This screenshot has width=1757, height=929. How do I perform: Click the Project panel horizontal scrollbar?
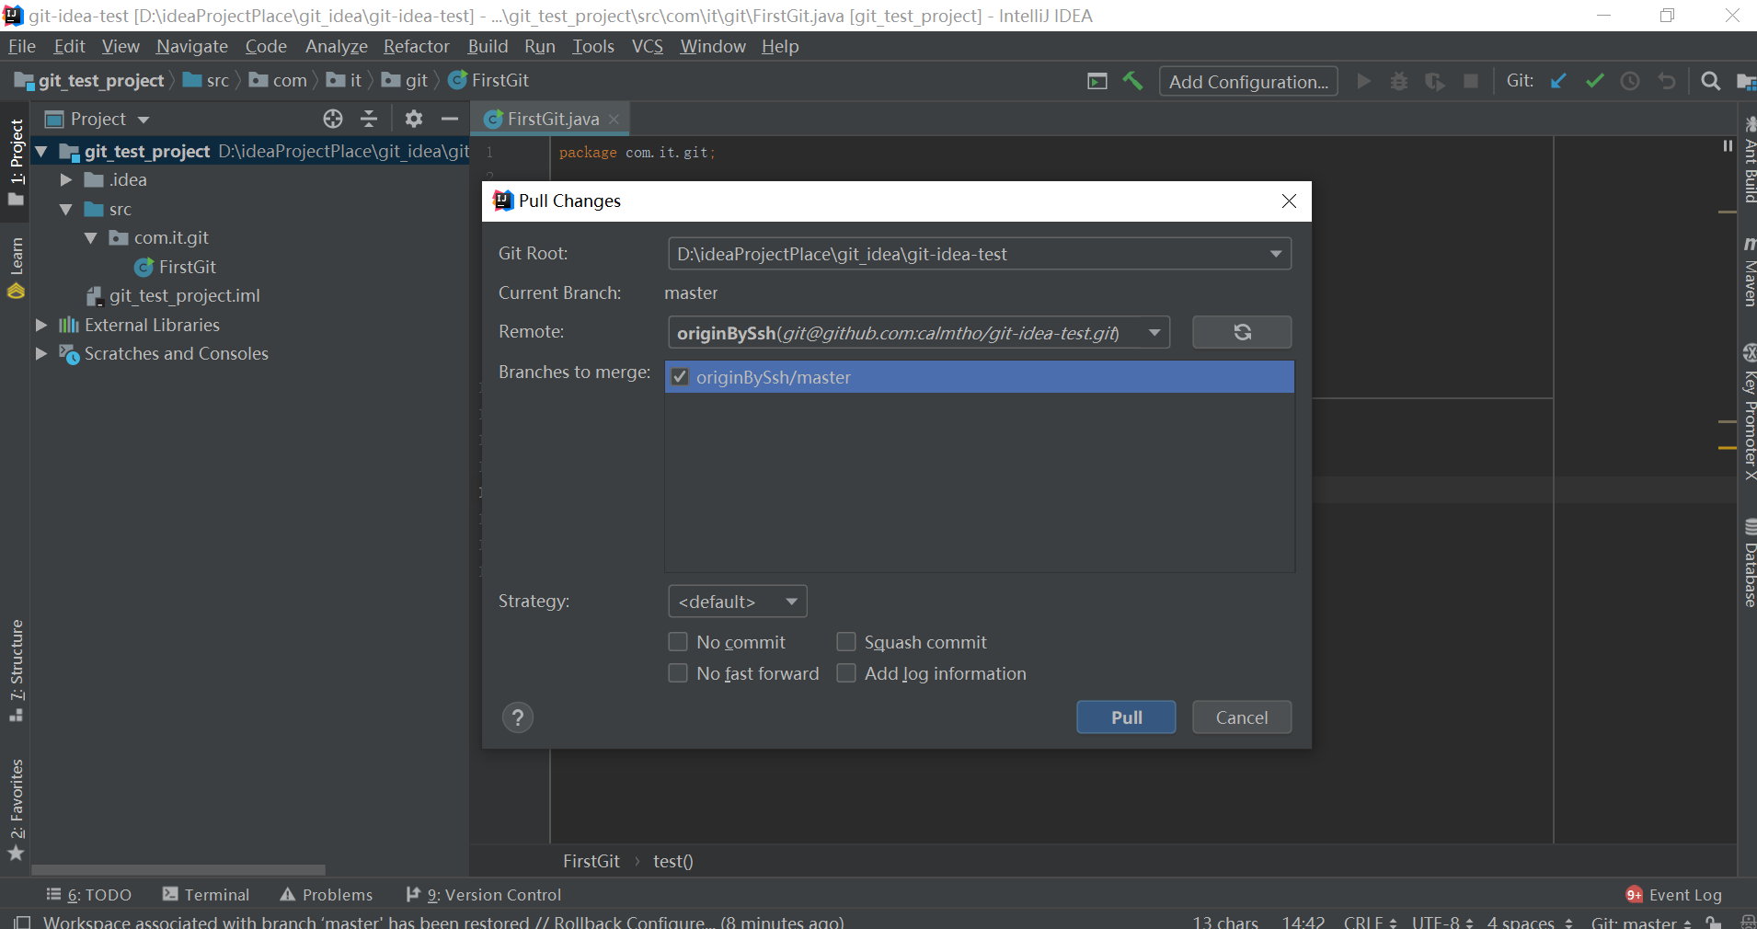[178, 869]
